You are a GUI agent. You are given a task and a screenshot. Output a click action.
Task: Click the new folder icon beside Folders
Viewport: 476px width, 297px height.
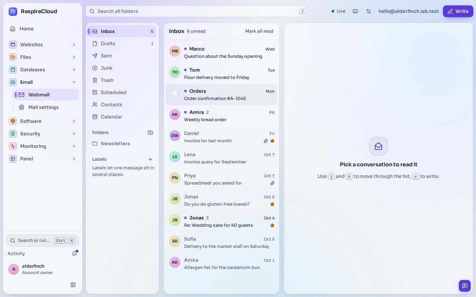[150, 133]
